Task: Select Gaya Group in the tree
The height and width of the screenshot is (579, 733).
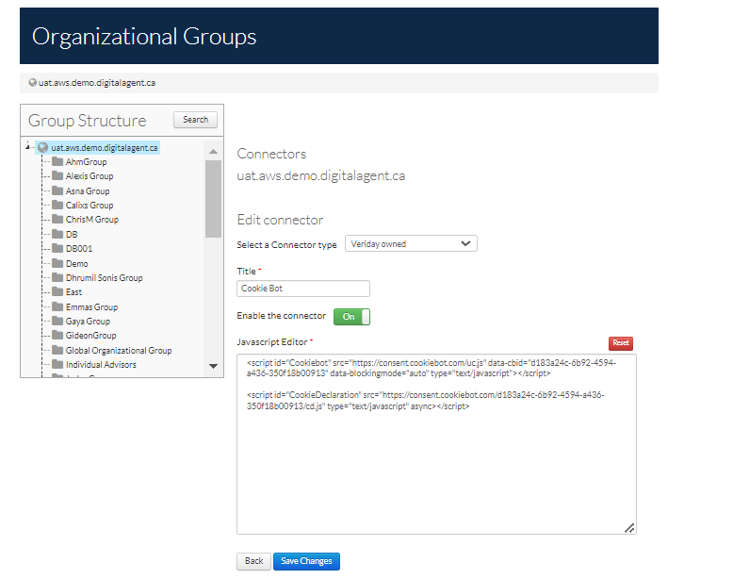Action: coord(88,322)
